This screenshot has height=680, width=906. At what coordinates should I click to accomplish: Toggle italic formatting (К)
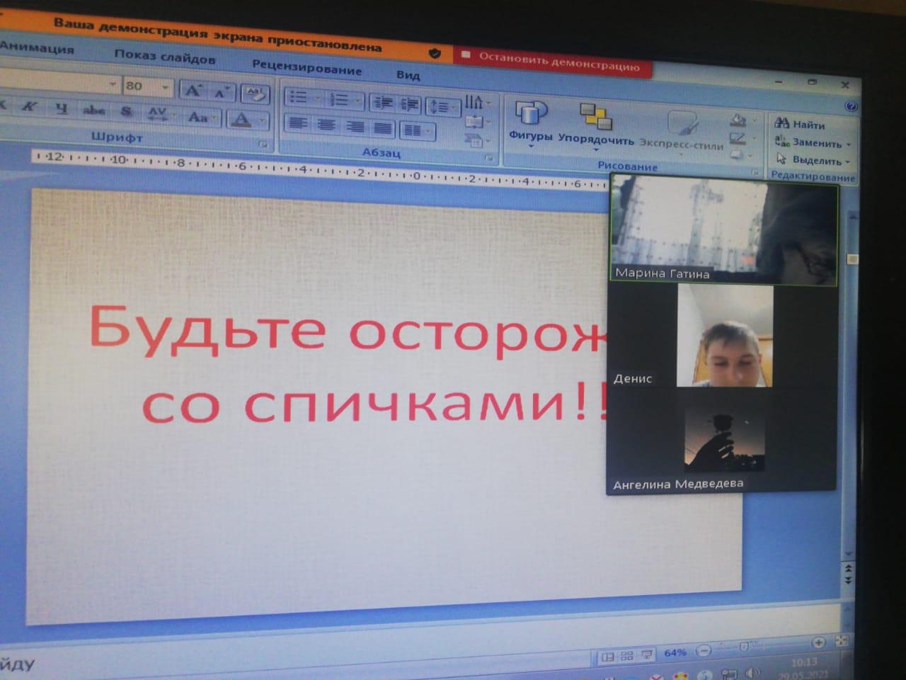pos(29,108)
